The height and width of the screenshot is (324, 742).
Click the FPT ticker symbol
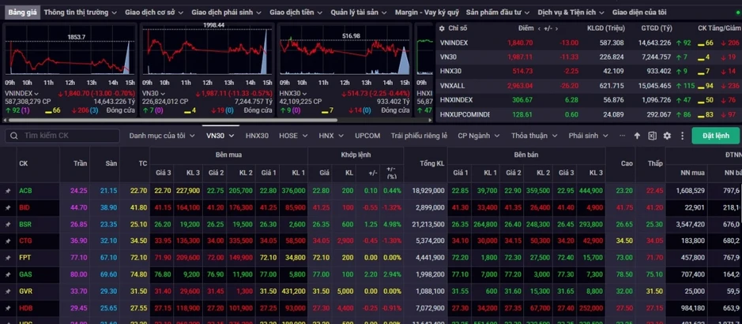tap(24, 258)
